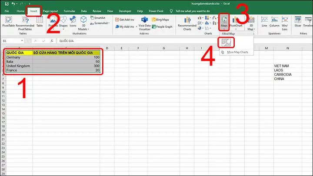Insert a Table from the ribbon
Screen dimensions: 313x176
(40, 22)
